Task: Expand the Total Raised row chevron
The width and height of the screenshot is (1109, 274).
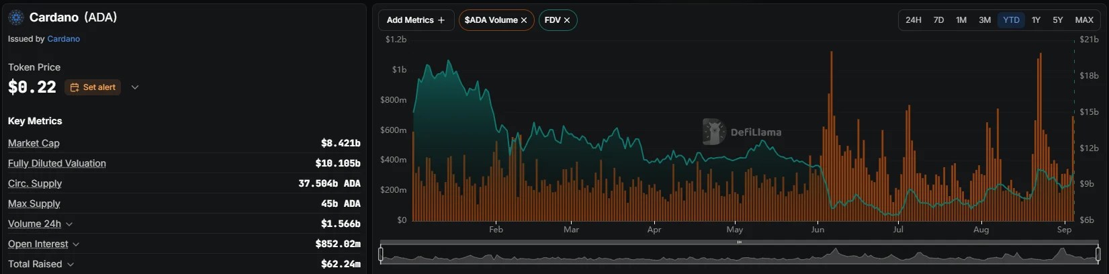Action: pyautogui.click(x=70, y=264)
